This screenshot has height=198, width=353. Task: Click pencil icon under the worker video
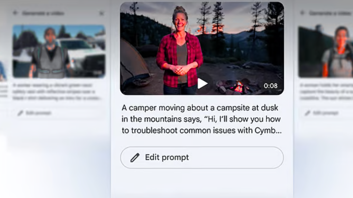(20, 113)
